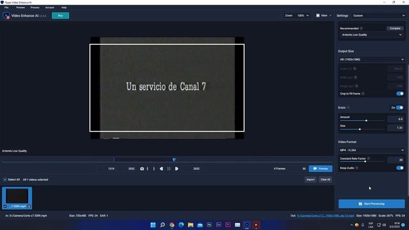Screen dimensions: 409x230
Task: Open the Zoom 100% dropdown
Action: tap(303, 15)
